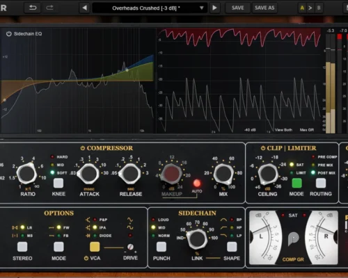Toggle the Auto makeup red button
Image resolution: width=348 pixels, height=278 pixels.
click(x=197, y=183)
